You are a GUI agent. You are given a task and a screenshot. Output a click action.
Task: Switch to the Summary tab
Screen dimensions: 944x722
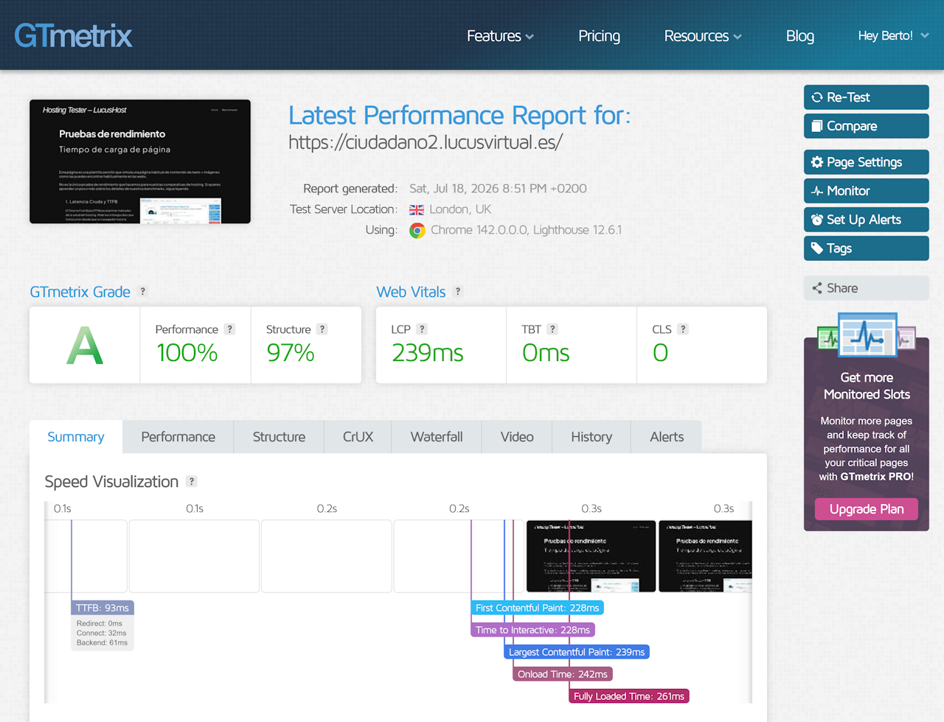click(76, 437)
